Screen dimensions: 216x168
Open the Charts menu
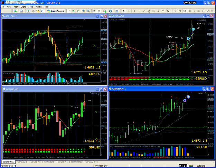[23, 7]
